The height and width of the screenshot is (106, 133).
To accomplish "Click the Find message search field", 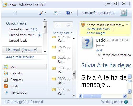I will (x=63, y=25).
